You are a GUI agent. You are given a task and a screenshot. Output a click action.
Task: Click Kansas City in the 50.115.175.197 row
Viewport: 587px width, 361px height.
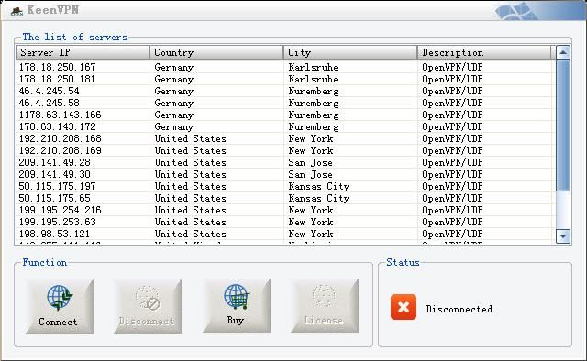click(x=319, y=186)
